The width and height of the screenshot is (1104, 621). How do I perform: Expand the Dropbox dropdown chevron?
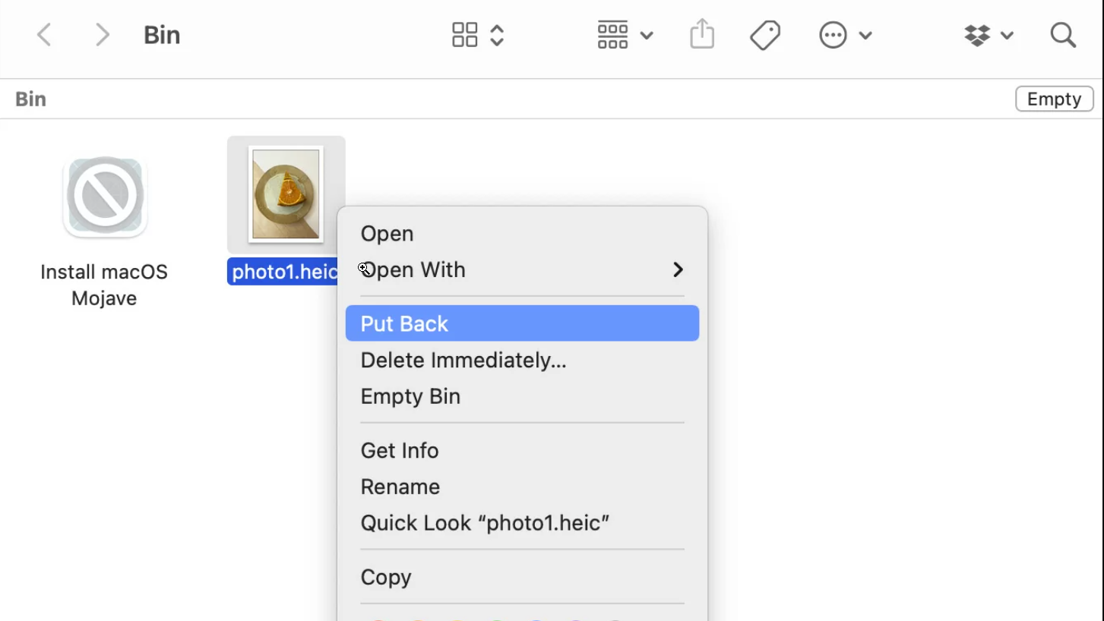coord(1007,36)
